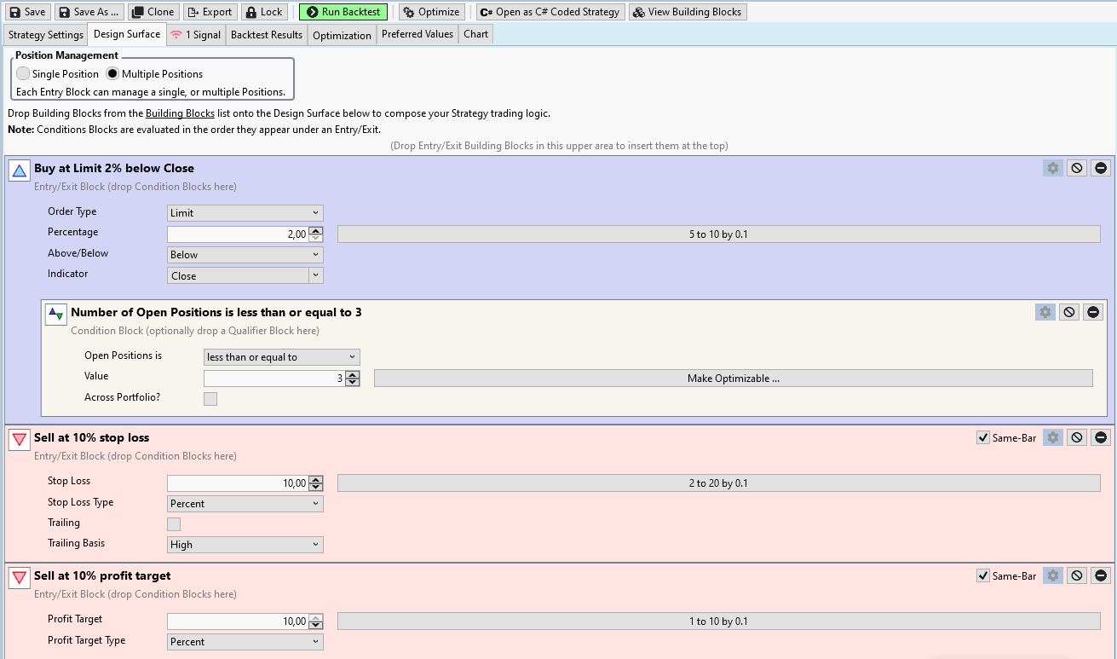The height and width of the screenshot is (659, 1117).
Task: Remove the Number of Open Positions condition block
Action: (1093, 312)
